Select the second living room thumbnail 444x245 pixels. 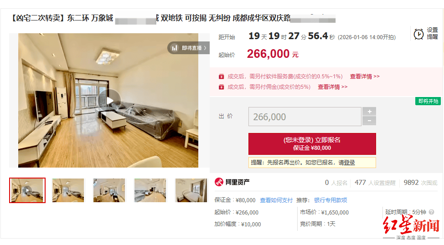click(x=68, y=190)
